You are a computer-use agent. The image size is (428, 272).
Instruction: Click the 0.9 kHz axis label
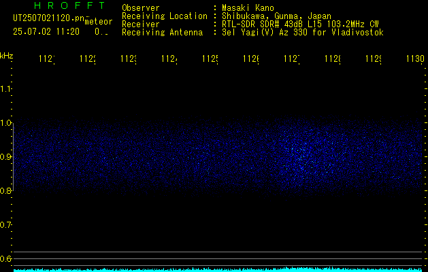5,157
